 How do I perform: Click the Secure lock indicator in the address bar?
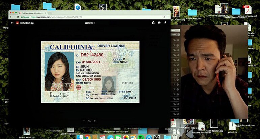coord(25,17)
